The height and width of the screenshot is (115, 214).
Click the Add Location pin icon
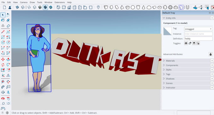98,7
